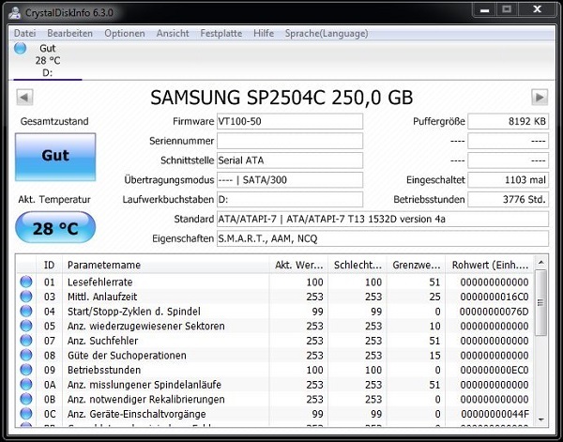Click the Gut health status button
Viewport: 563px width, 442px height.
55,157
